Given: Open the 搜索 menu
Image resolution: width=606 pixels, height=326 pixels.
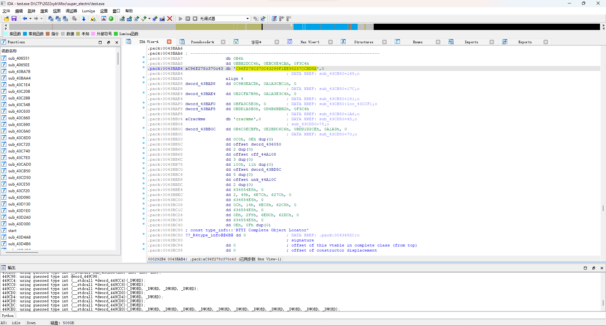Looking at the screenshot, I should [x=44, y=11].
